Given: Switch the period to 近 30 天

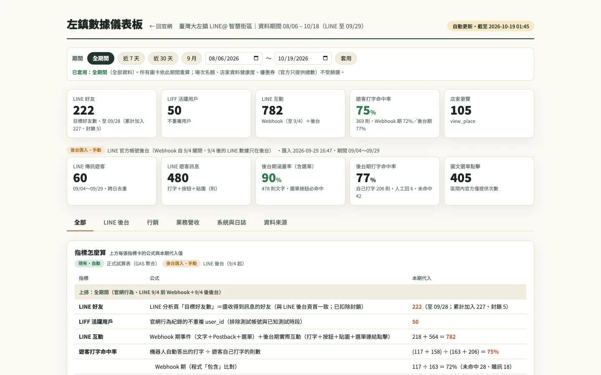Looking at the screenshot, I should 163,58.
